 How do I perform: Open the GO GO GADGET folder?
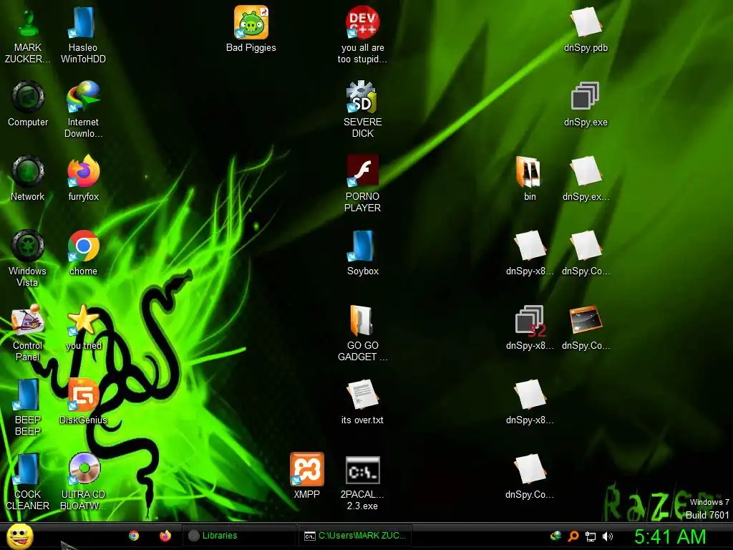(x=362, y=332)
